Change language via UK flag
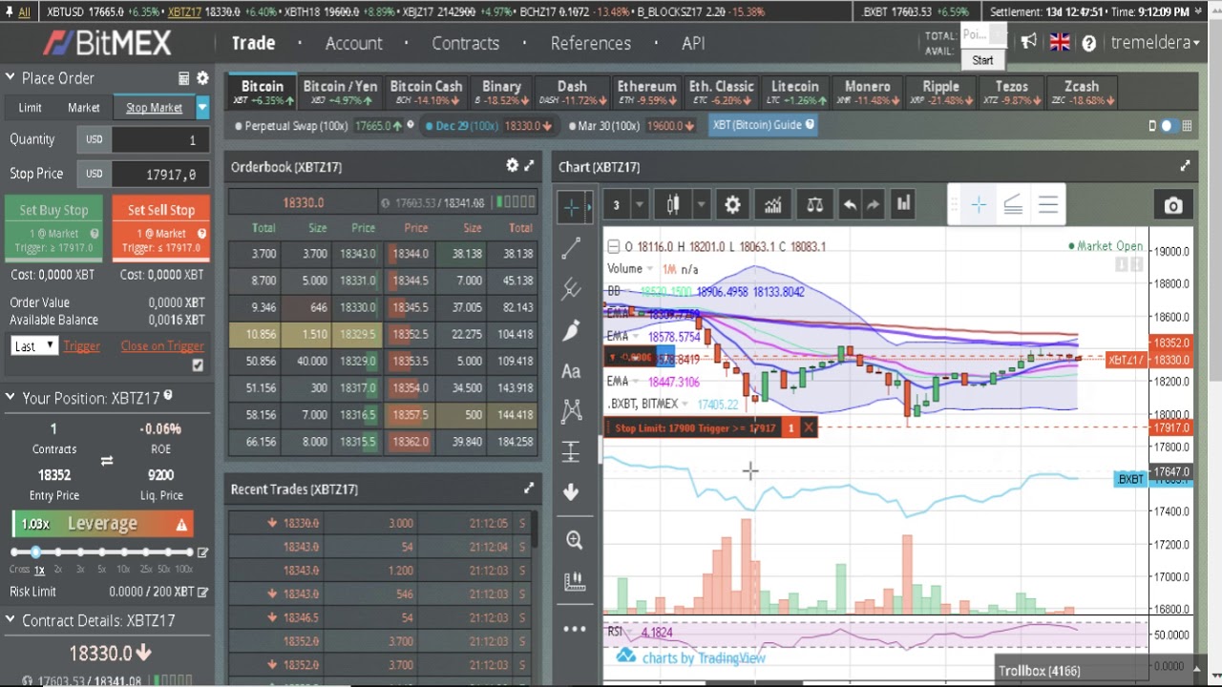Image resolution: width=1222 pixels, height=687 pixels. (1060, 42)
